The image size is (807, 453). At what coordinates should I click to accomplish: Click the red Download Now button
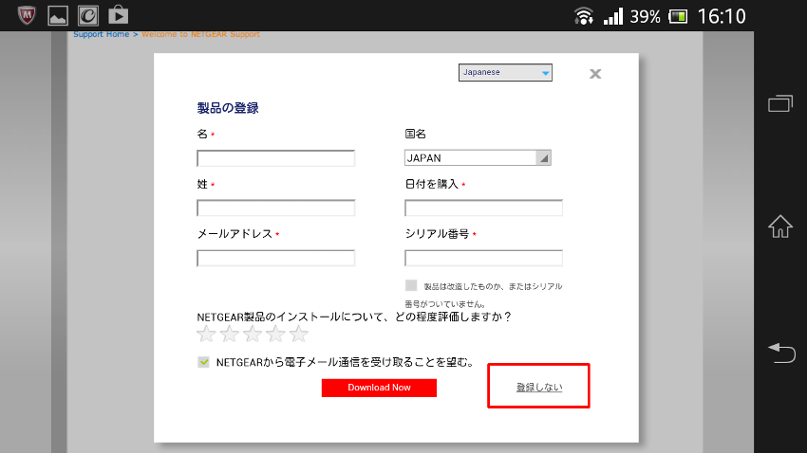pos(380,388)
